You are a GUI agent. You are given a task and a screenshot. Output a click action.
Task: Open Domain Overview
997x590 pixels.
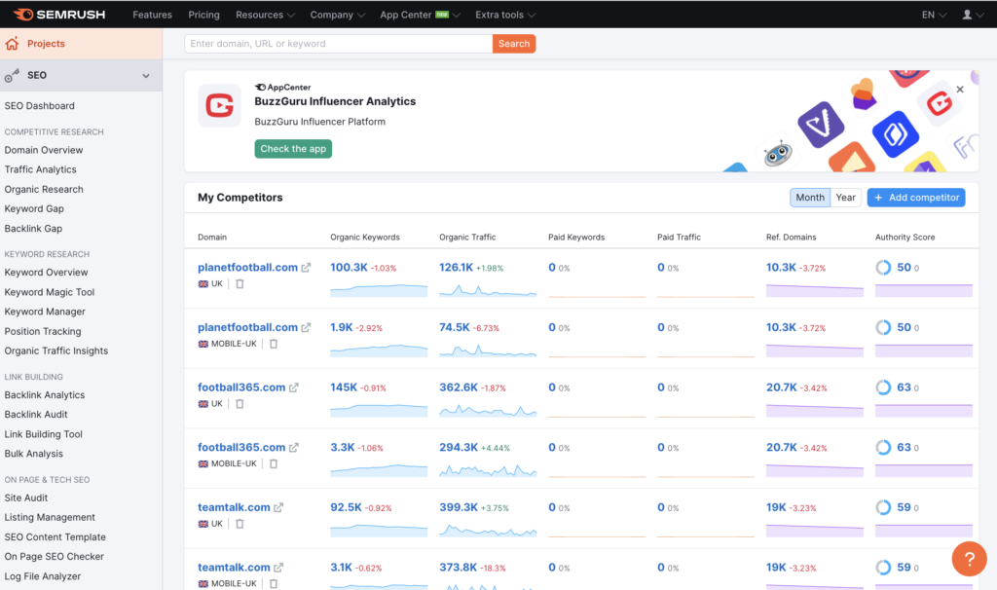pos(44,150)
